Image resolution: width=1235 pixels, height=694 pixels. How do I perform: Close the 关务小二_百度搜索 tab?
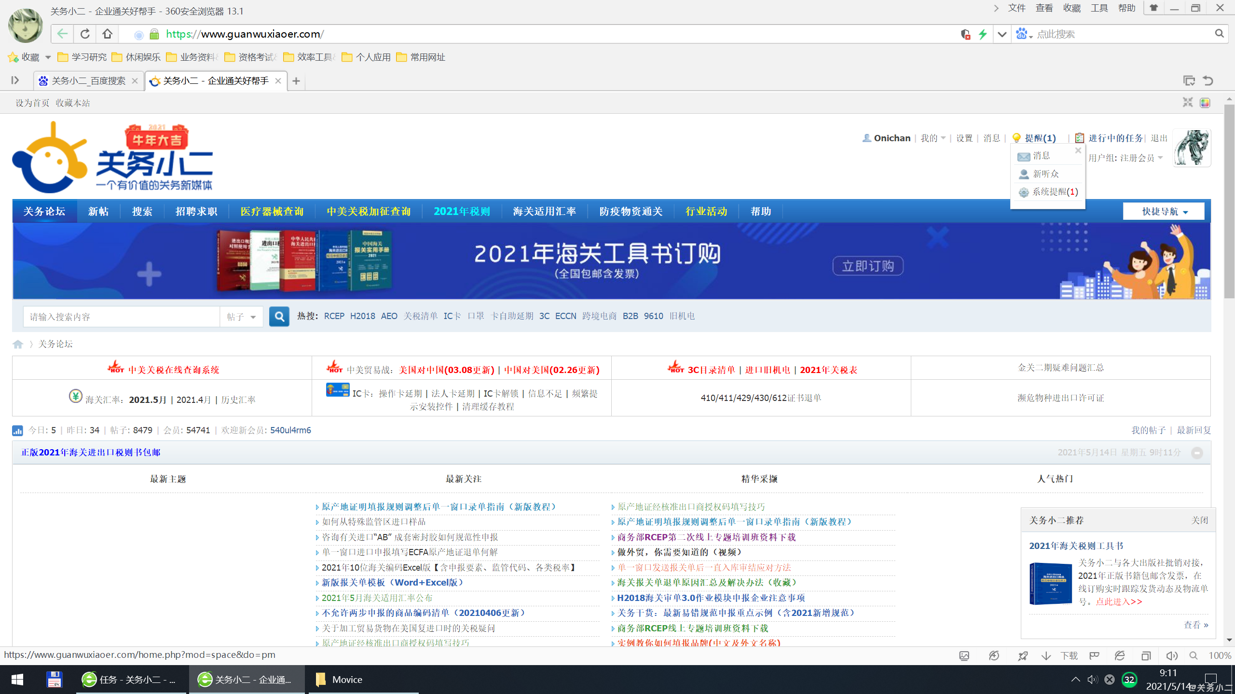[x=135, y=81]
